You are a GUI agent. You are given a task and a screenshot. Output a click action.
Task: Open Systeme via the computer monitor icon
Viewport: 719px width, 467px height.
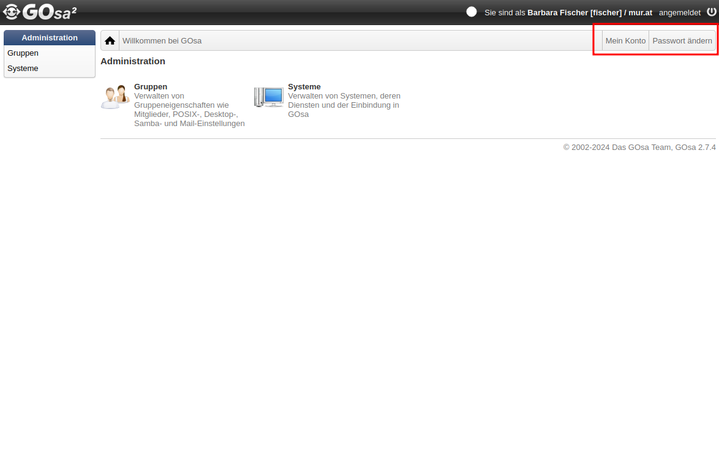tap(269, 97)
